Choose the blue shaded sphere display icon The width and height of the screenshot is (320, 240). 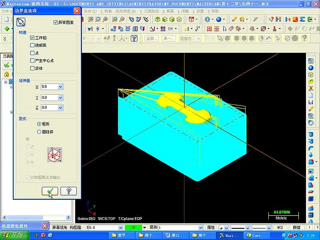(x=218, y=19)
